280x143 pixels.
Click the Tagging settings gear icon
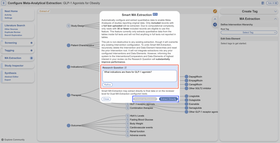click(x=31, y=50)
